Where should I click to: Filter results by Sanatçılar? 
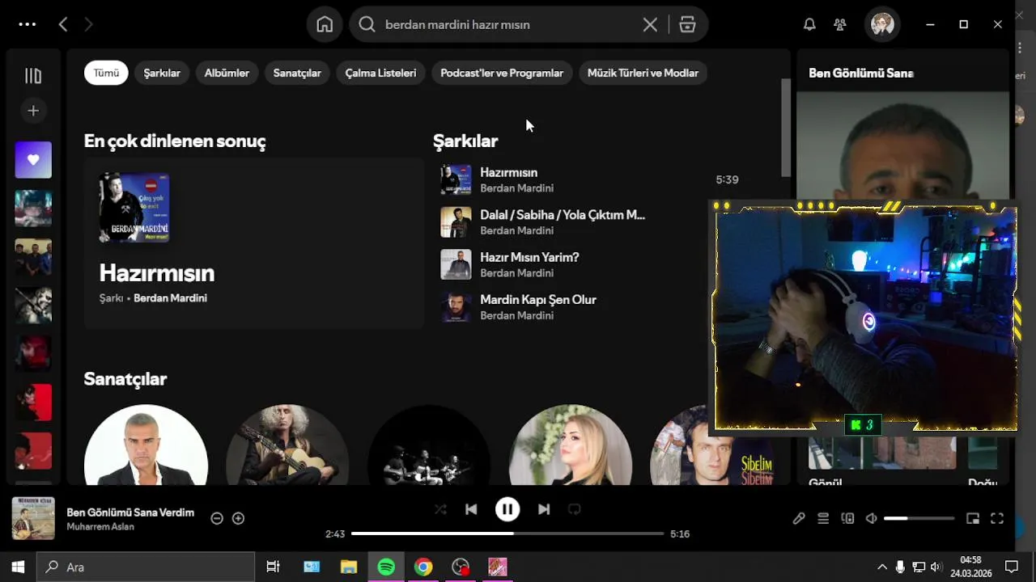click(297, 73)
